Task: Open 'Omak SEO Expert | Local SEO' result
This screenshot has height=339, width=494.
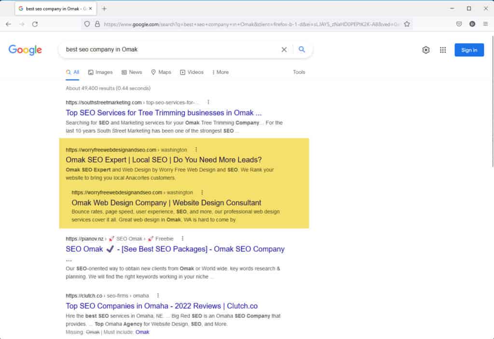Action: [x=164, y=160]
